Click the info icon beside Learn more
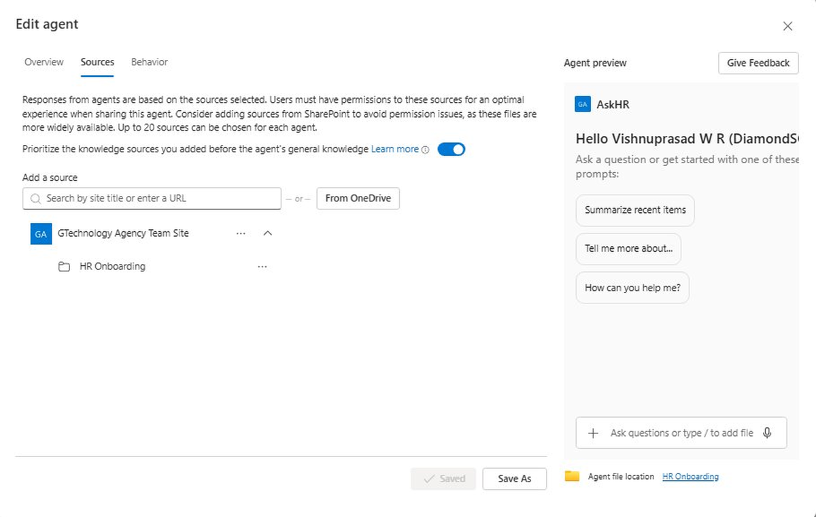 [x=425, y=149]
